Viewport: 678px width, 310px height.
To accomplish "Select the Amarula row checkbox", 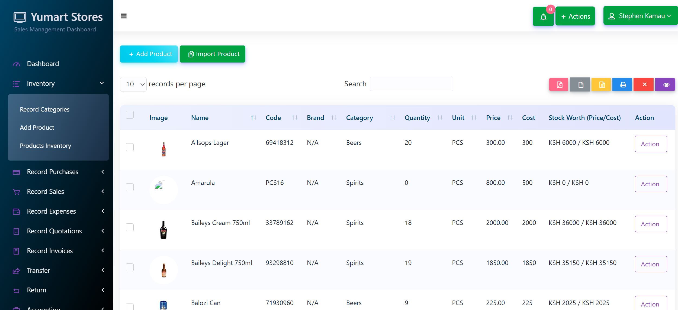I will click(130, 187).
